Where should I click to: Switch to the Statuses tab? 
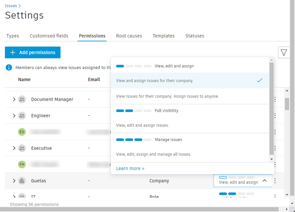194,36
